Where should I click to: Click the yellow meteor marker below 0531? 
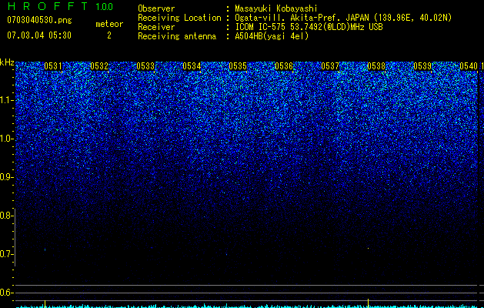(x=45, y=303)
